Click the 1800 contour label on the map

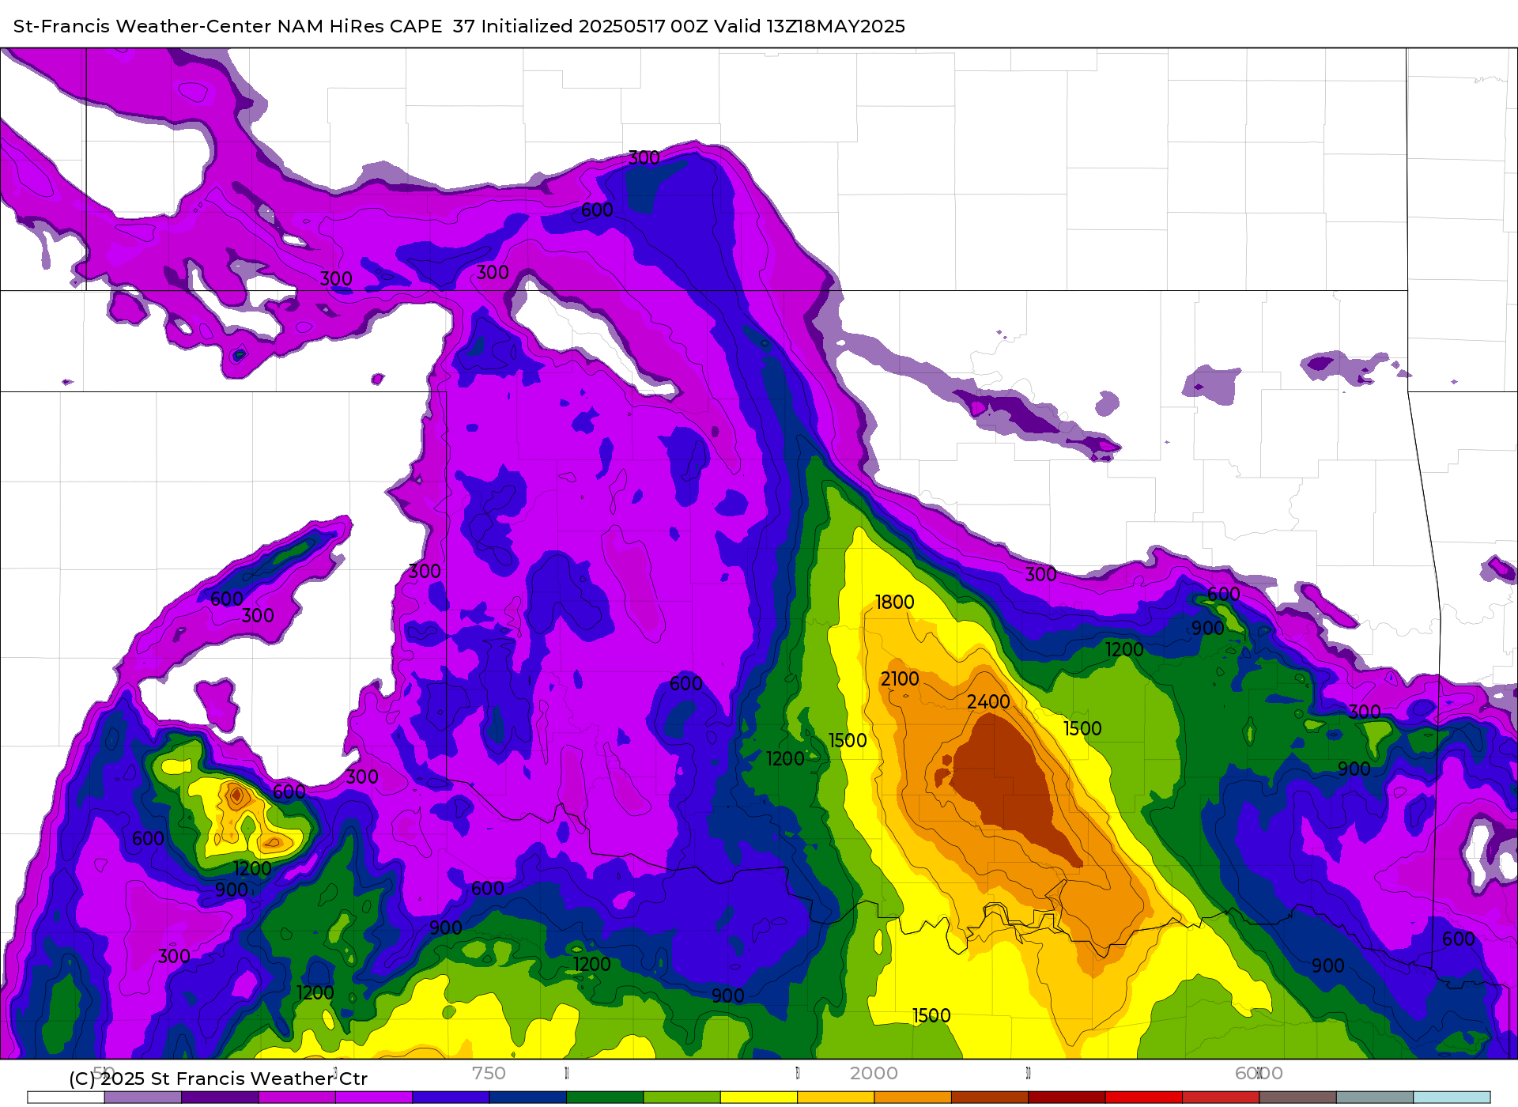click(x=895, y=603)
